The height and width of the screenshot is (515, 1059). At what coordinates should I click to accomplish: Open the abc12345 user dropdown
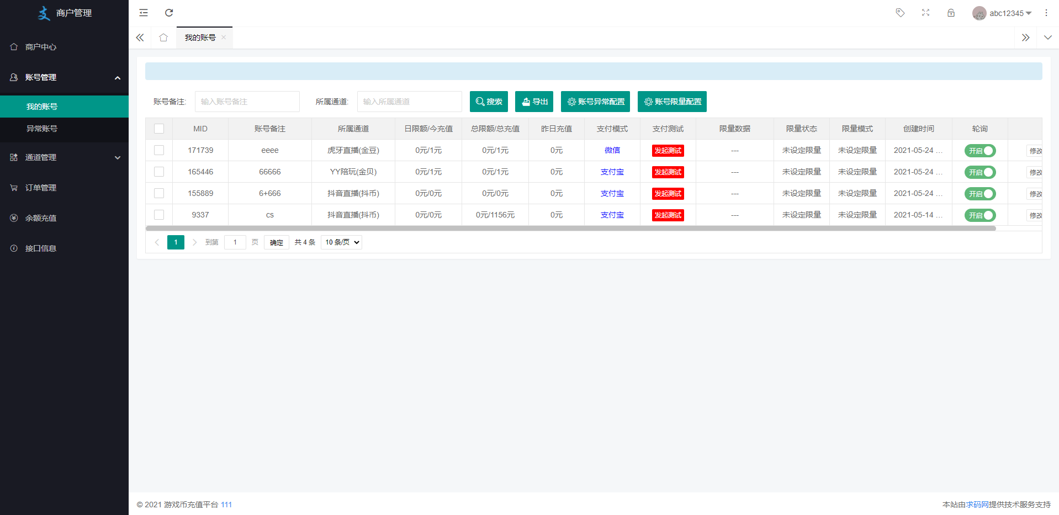pyautogui.click(x=1002, y=13)
